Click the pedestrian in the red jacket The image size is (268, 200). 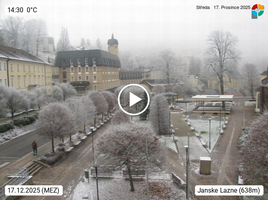(34, 147)
